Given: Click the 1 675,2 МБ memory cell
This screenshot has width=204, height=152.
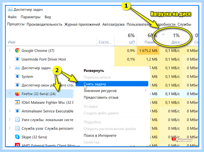Looking at the screenshot, I should point(148,51).
